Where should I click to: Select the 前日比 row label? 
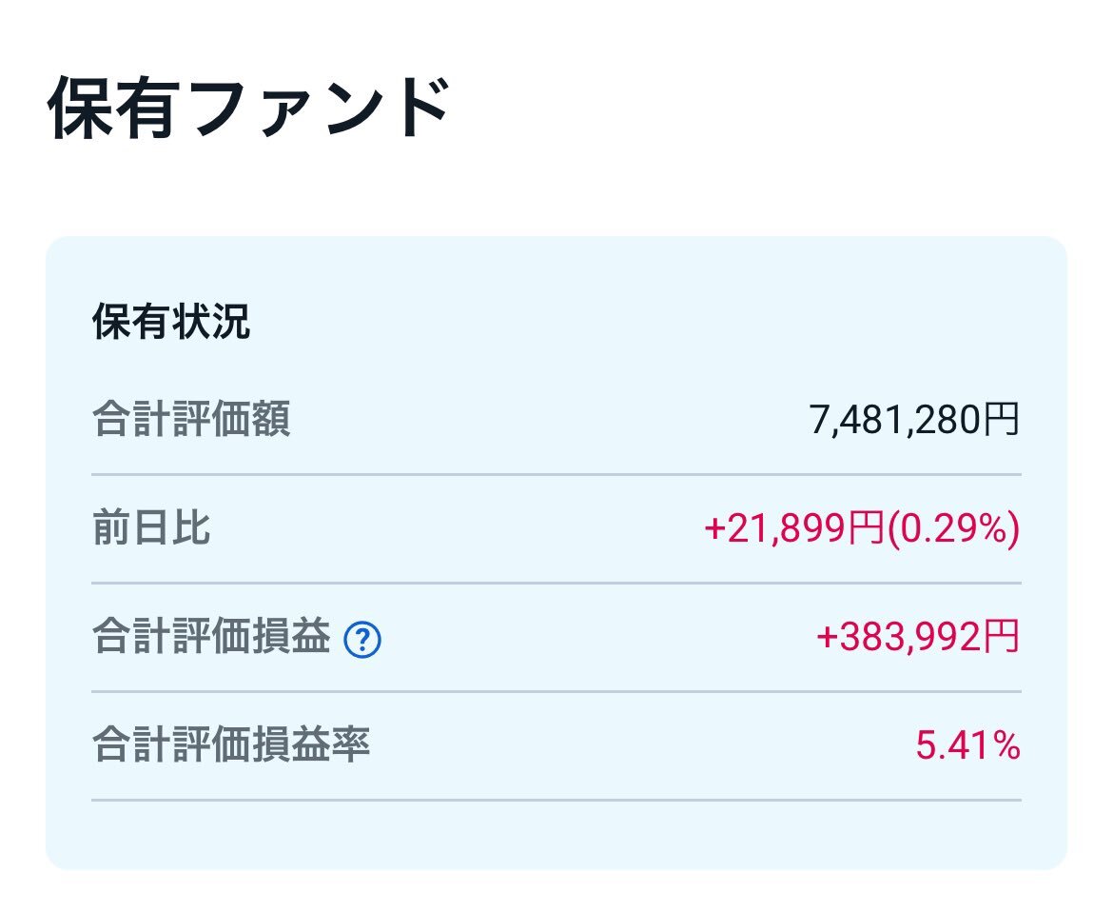click(x=151, y=528)
